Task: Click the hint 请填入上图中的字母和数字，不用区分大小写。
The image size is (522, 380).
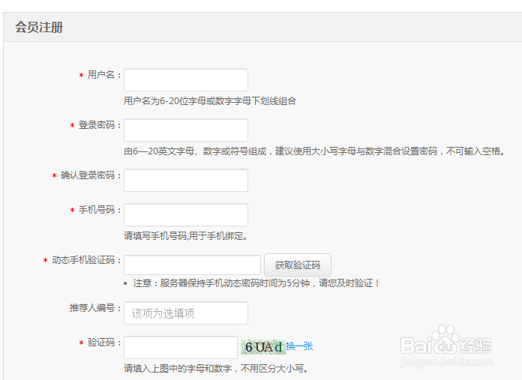Action: (217, 368)
